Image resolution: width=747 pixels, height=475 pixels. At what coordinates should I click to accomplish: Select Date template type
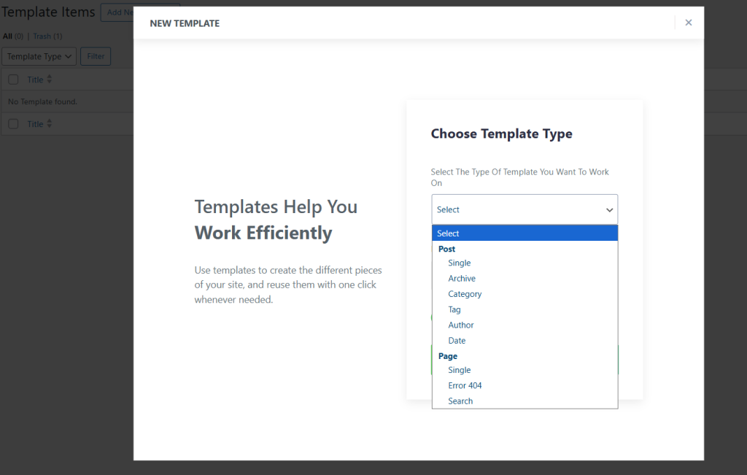coord(457,341)
